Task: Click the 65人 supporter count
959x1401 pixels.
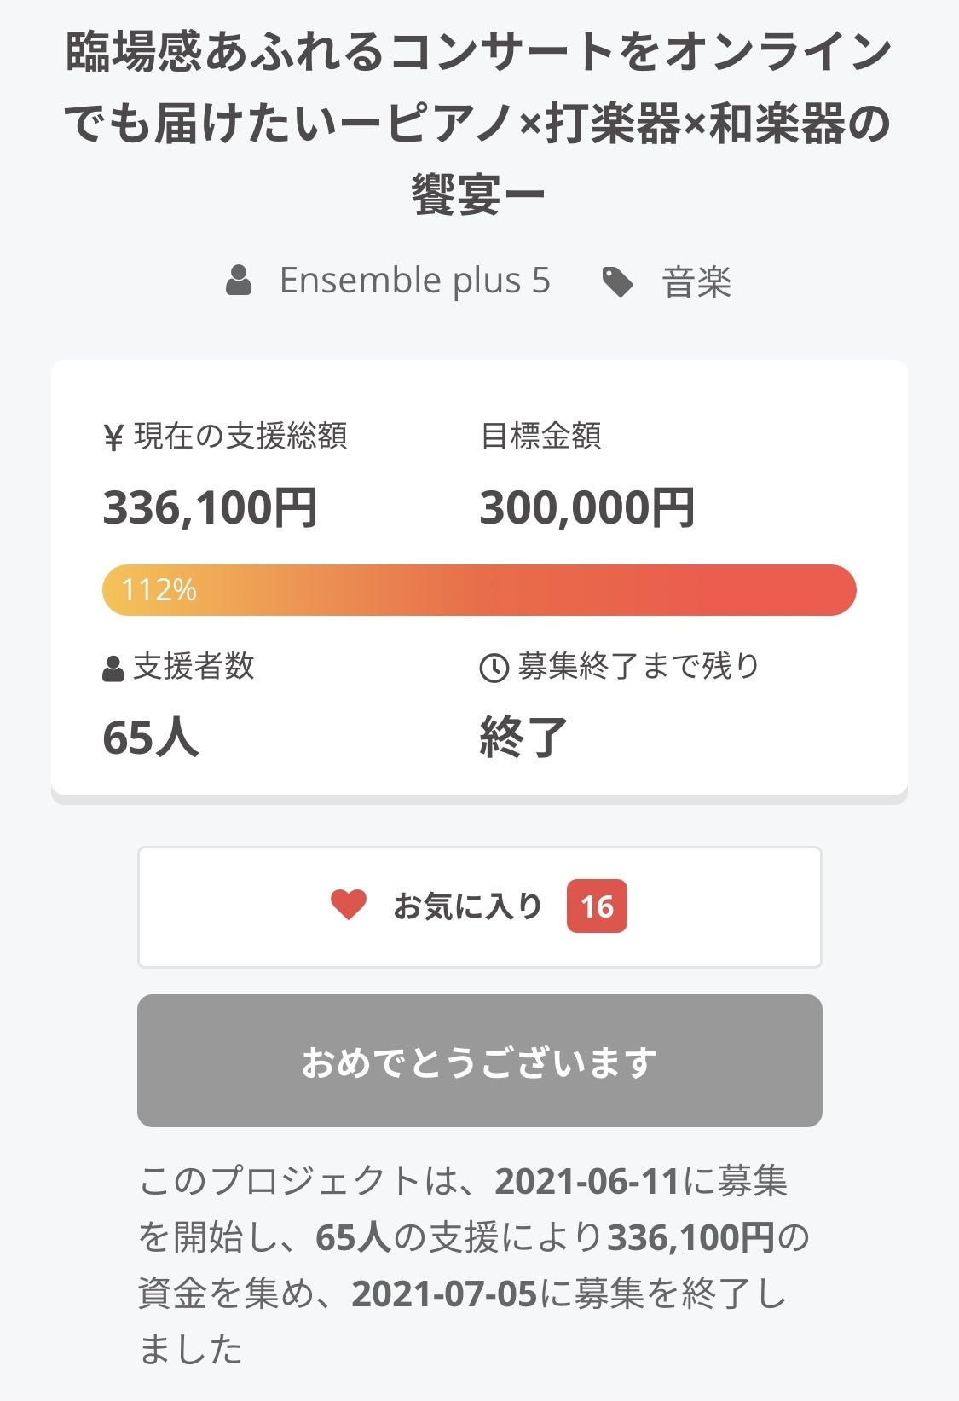Action: click(x=150, y=738)
